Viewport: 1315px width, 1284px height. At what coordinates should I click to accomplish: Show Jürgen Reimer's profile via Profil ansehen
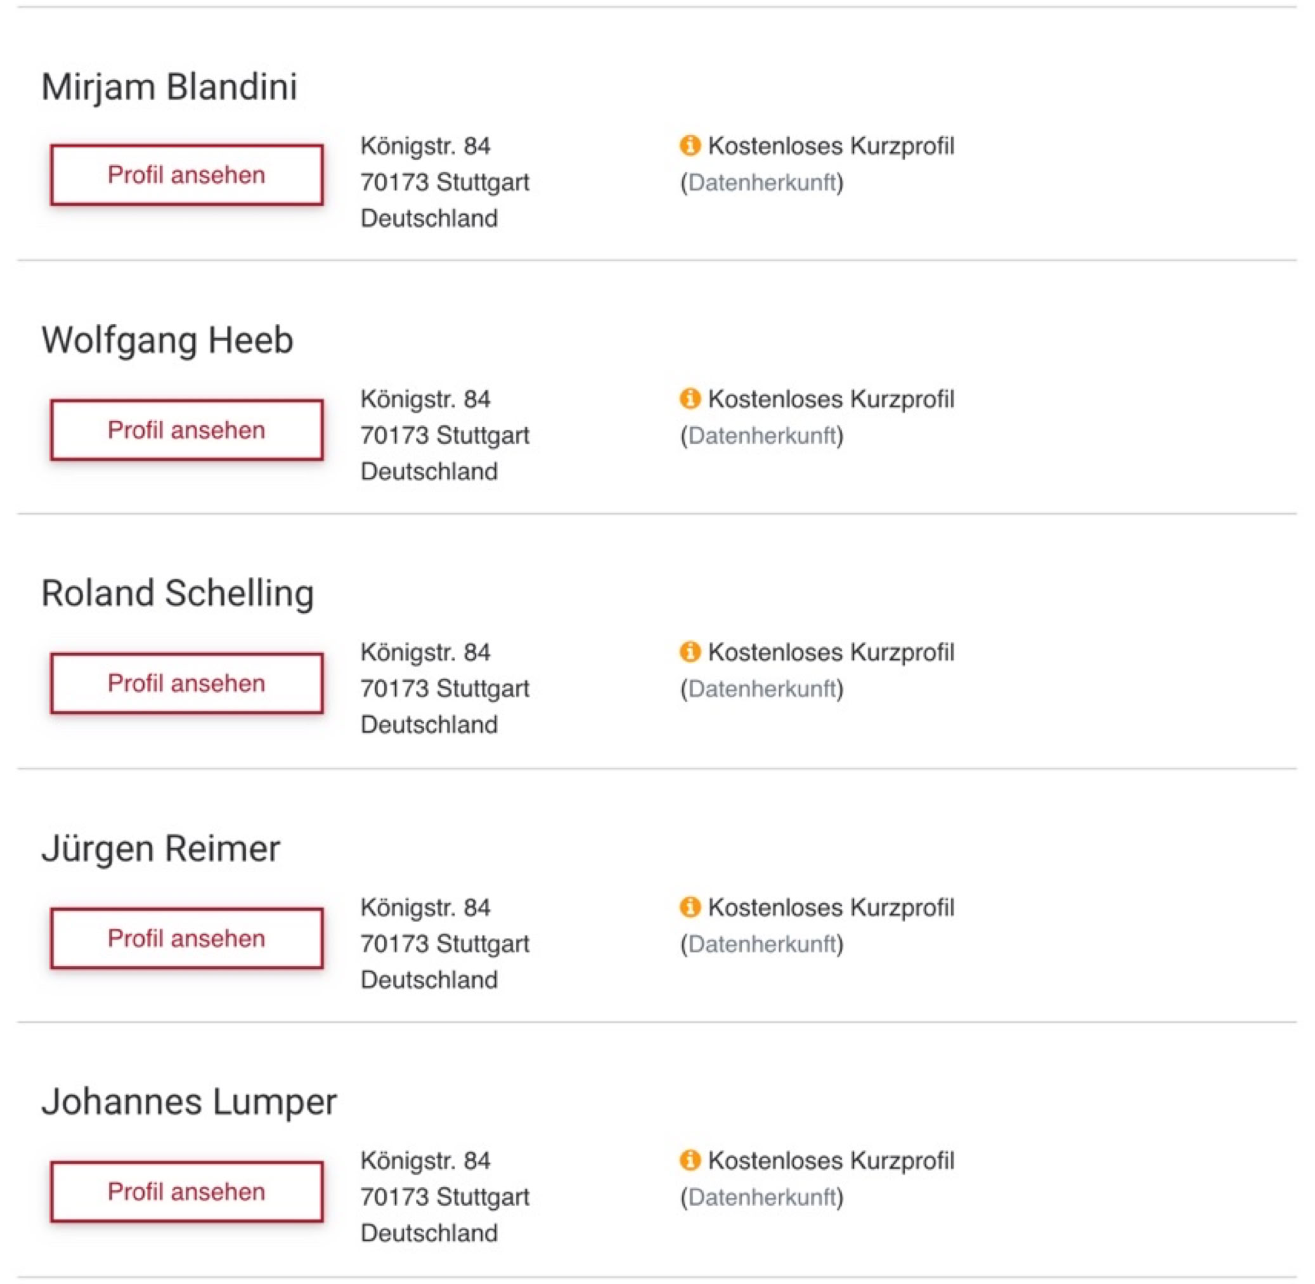[x=187, y=938]
